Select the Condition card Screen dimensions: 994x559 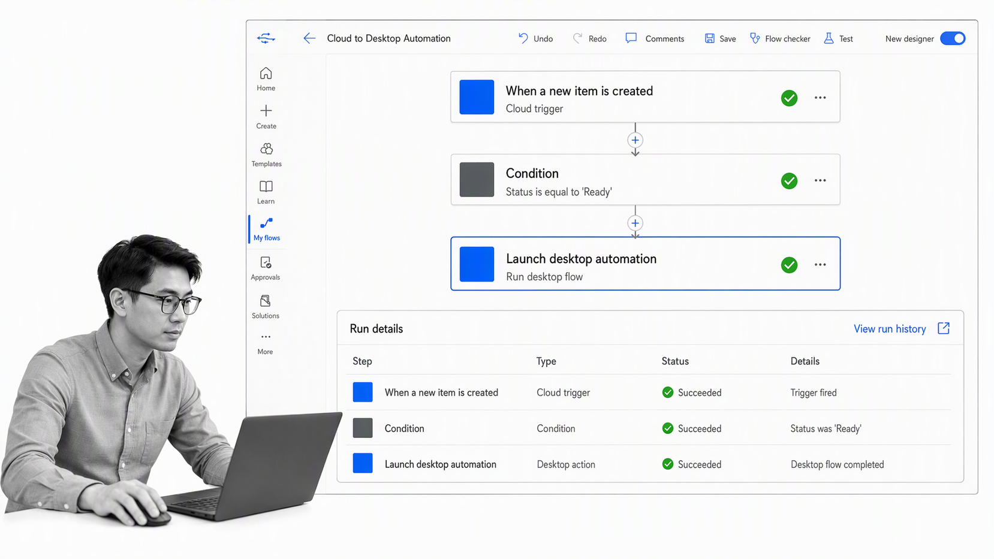pos(645,180)
